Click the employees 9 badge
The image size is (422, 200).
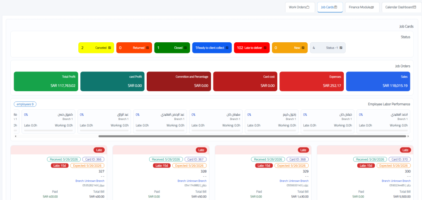tap(25, 104)
